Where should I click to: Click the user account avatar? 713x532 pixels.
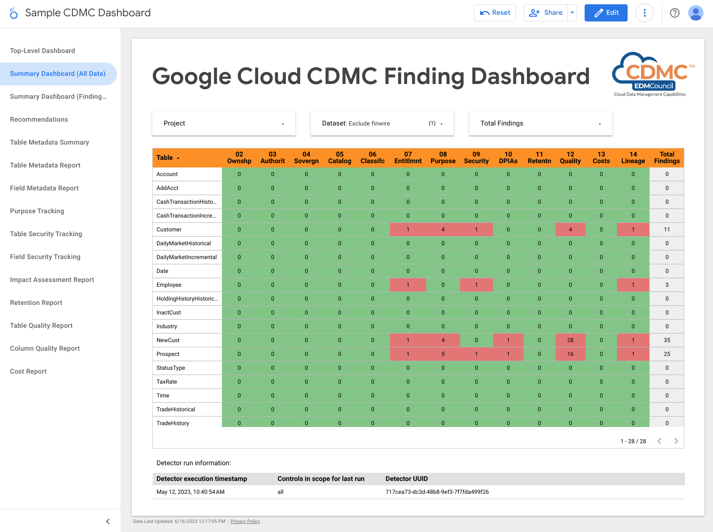pos(695,13)
